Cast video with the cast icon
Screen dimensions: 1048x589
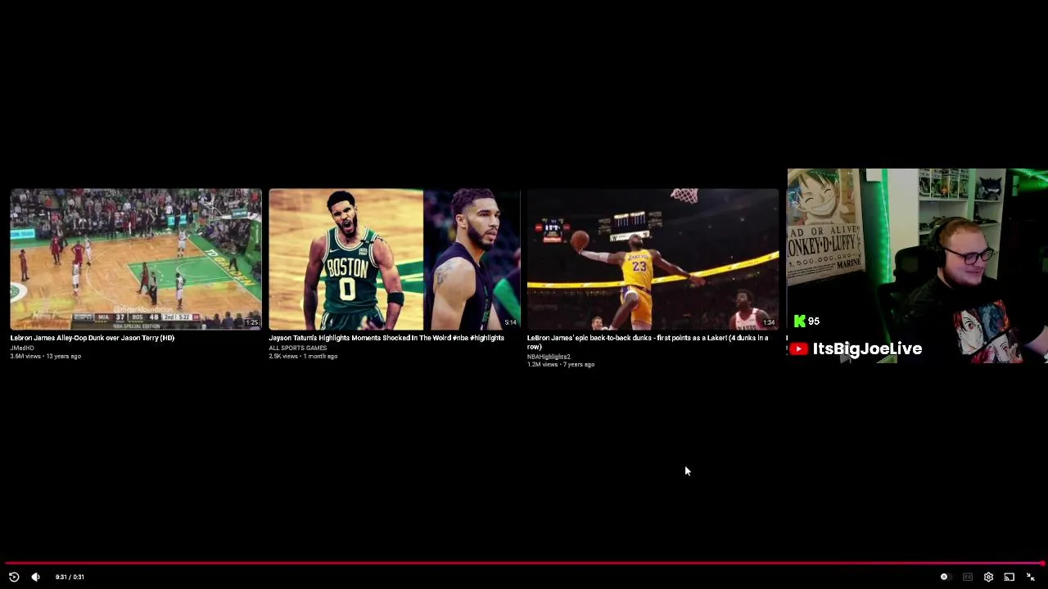click(x=1009, y=577)
